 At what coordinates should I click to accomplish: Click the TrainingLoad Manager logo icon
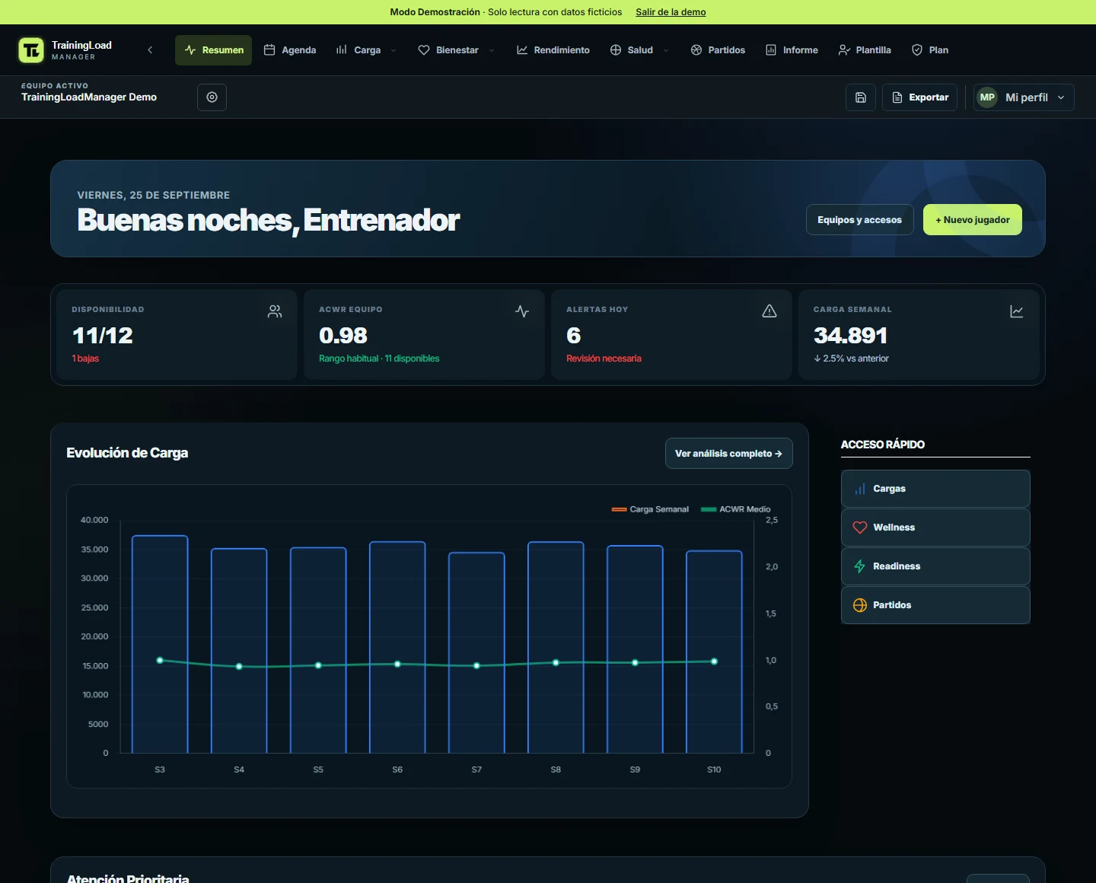(x=31, y=50)
